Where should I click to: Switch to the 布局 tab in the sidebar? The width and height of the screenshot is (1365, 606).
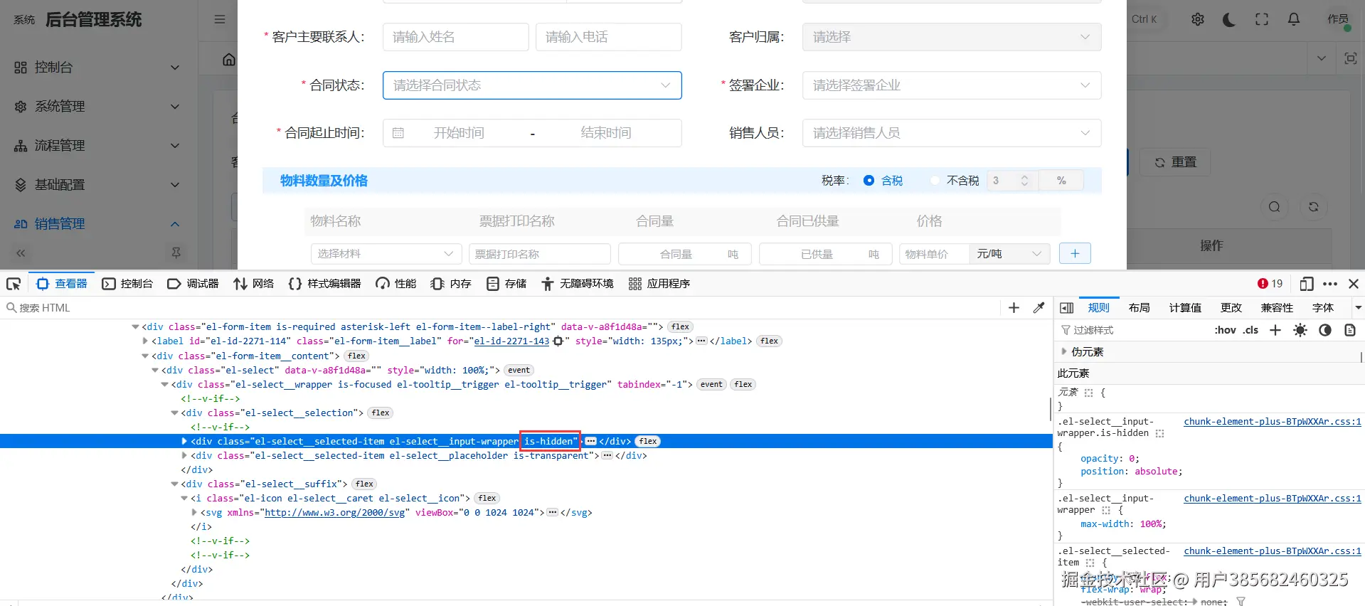click(x=1139, y=308)
